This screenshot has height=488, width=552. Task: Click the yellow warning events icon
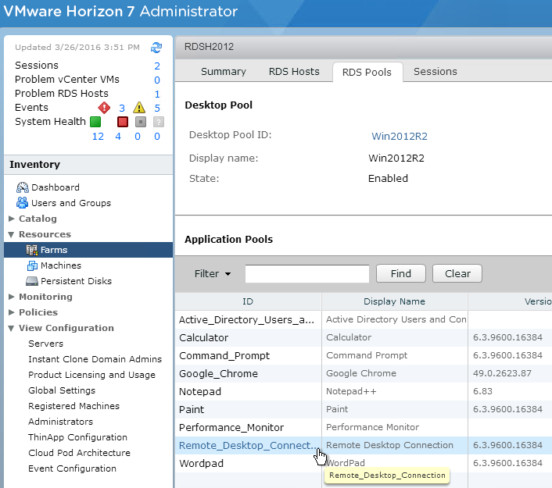pos(139,108)
